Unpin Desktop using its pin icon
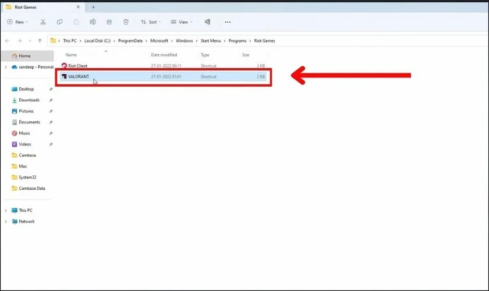Image resolution: width=489 pixels, height=291 pixels. point(51,89)
